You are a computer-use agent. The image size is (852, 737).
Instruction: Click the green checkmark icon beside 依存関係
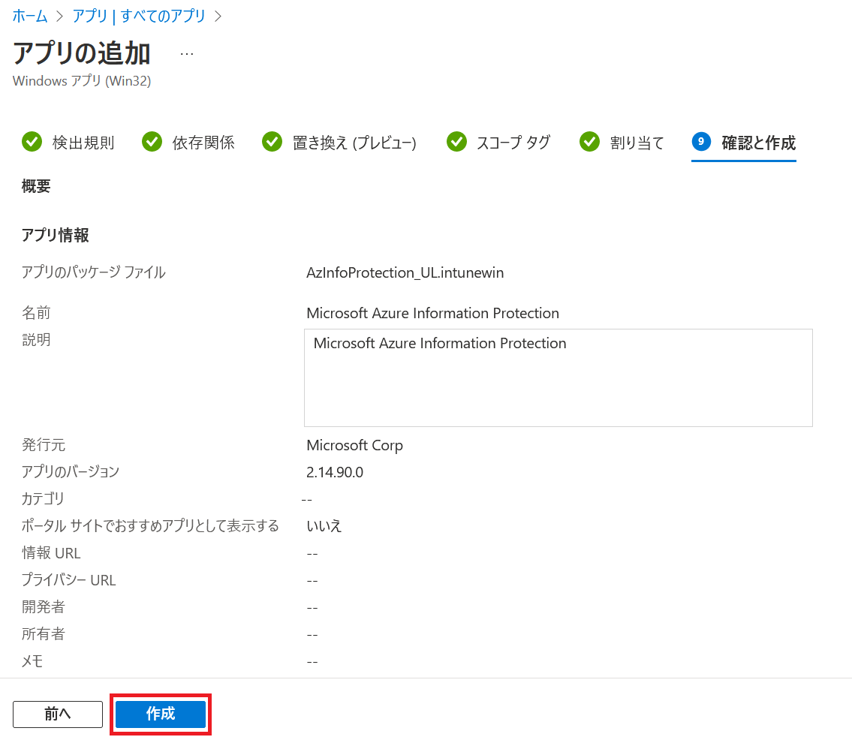152,142
